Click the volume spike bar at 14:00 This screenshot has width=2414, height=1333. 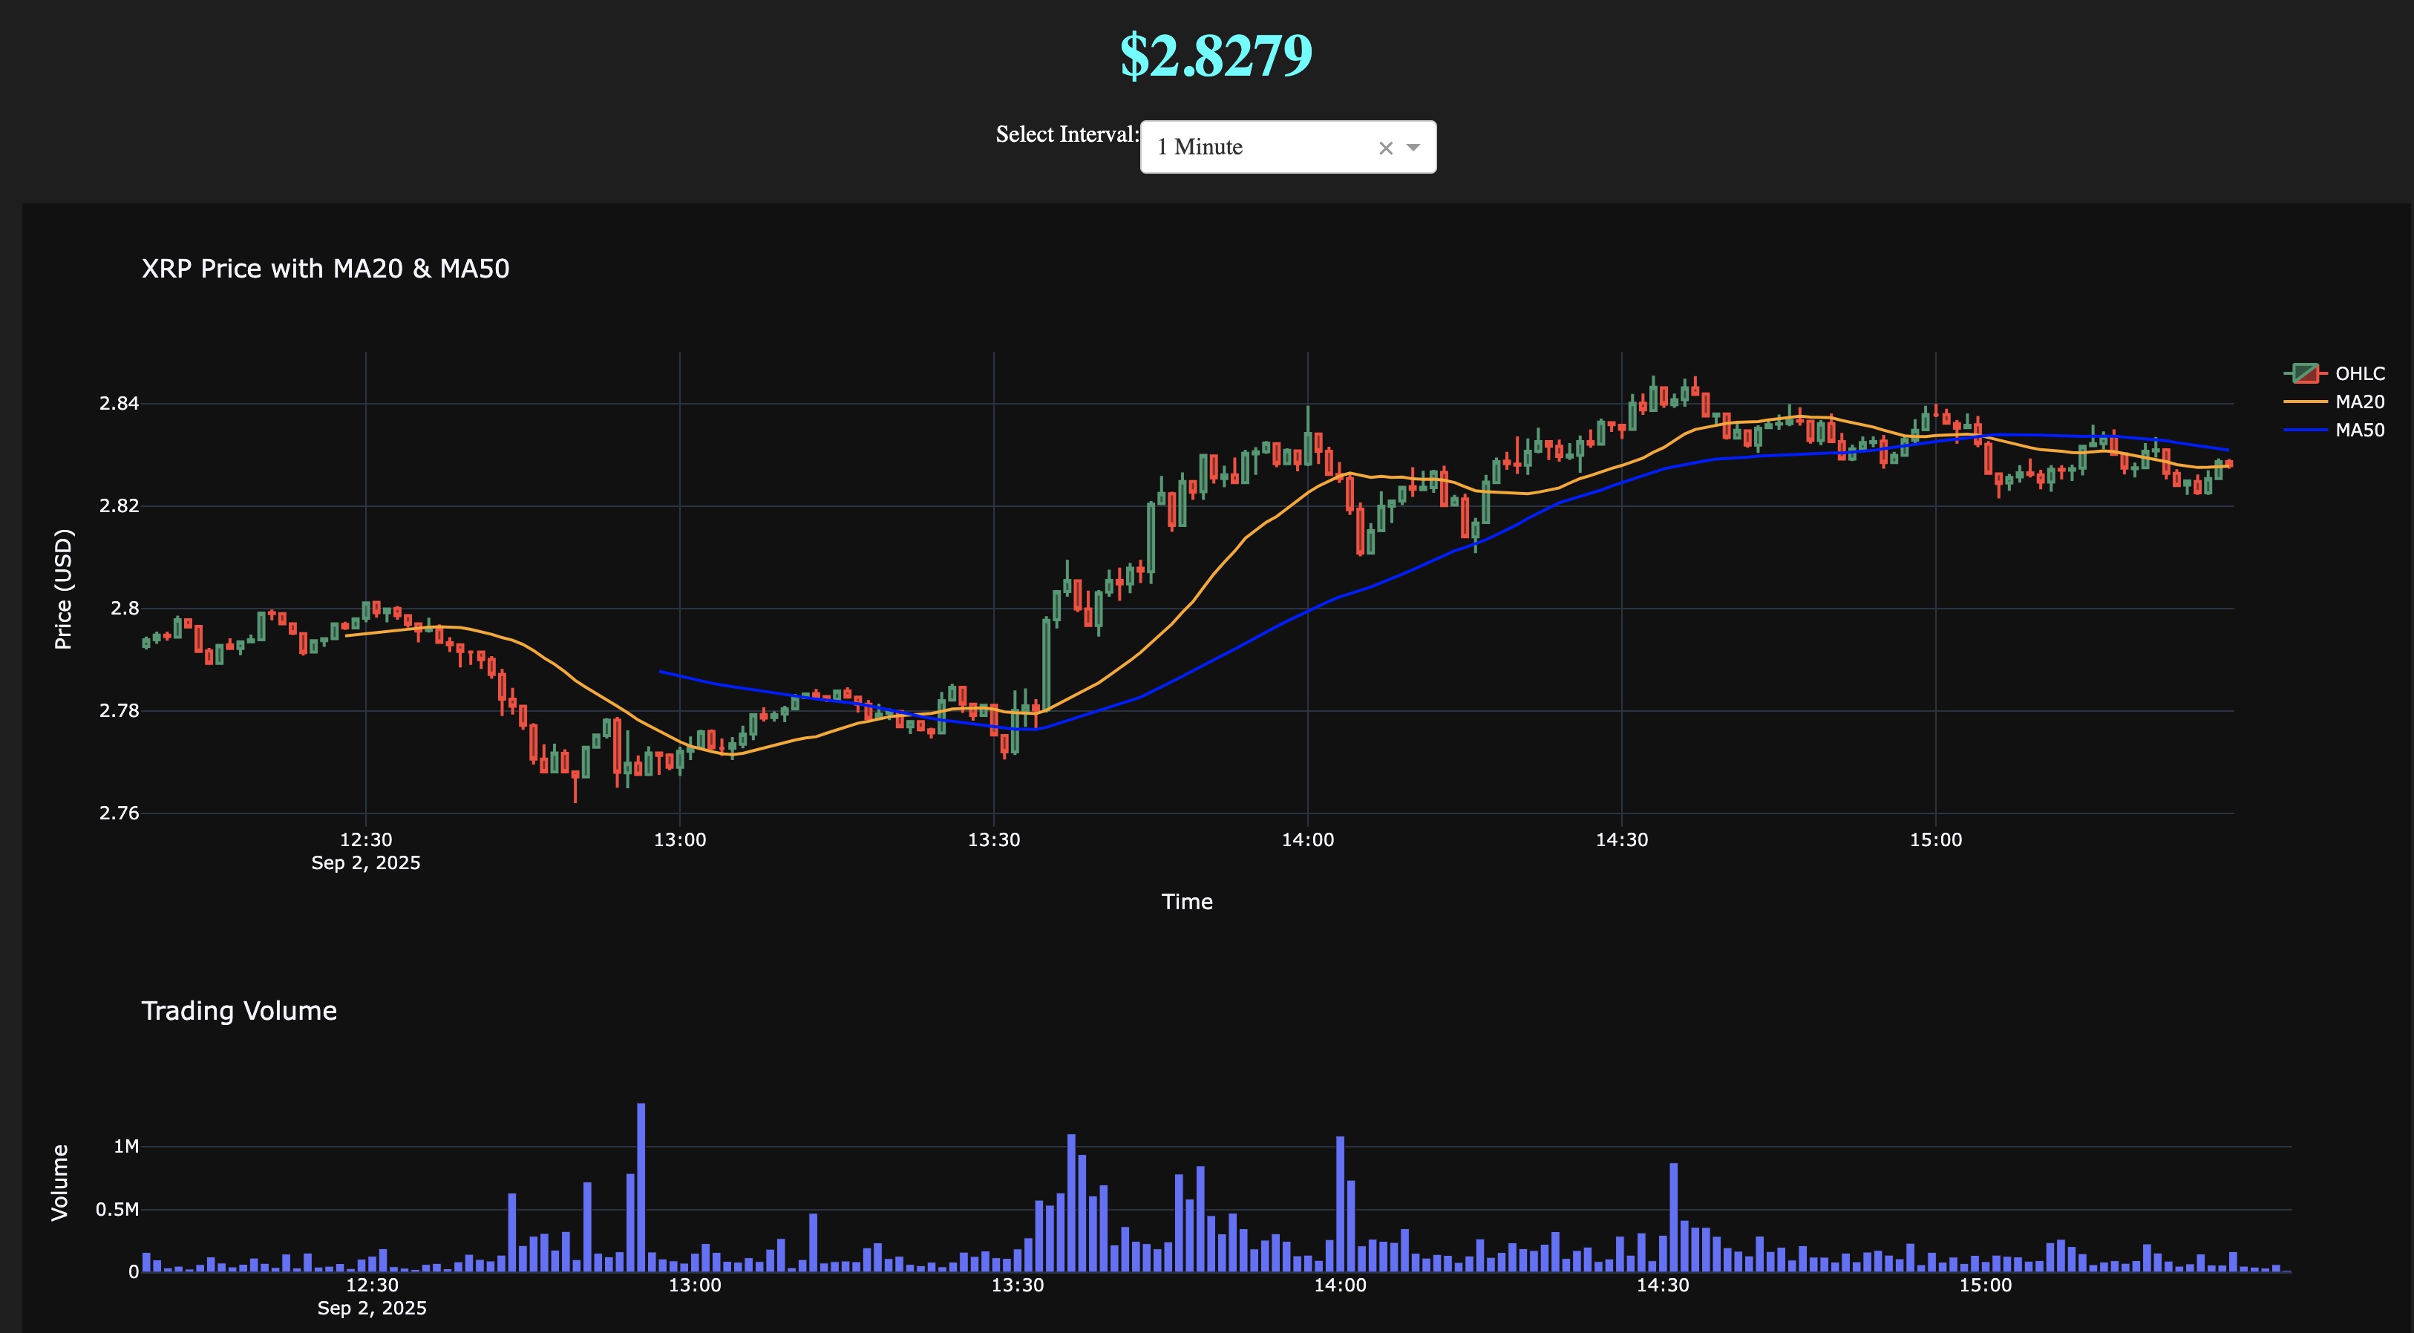point(1340,1204)
